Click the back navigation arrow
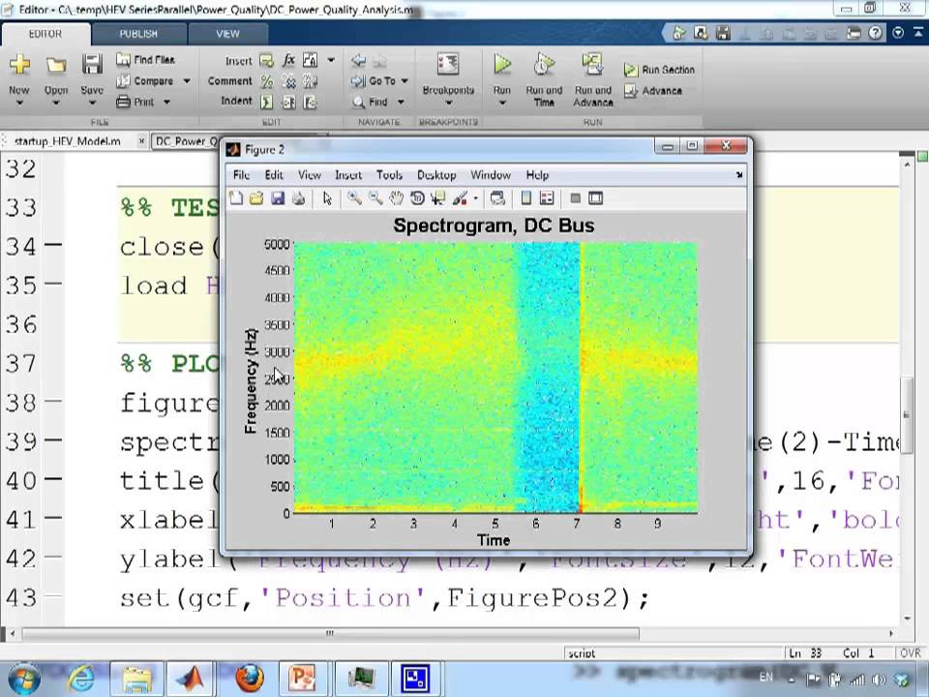 tap(358, 60)
